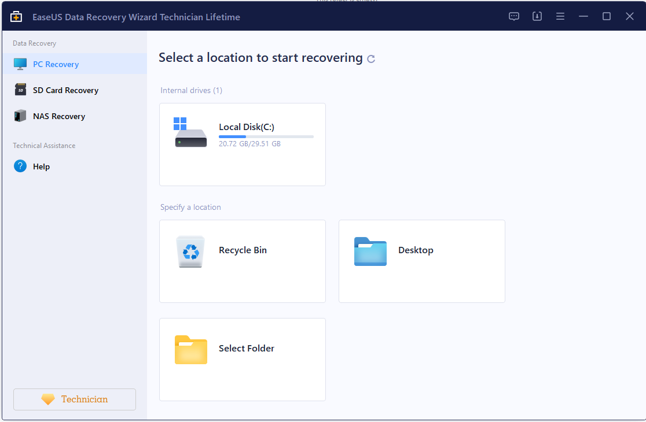
Task: Click the blue Desktop folder icon
Action: pyautogui.click(x=370, y=251)
